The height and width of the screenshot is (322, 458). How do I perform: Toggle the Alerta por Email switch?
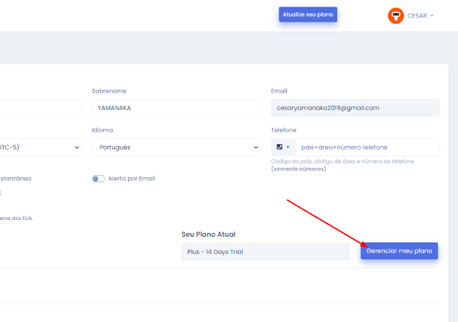[98, 179]
